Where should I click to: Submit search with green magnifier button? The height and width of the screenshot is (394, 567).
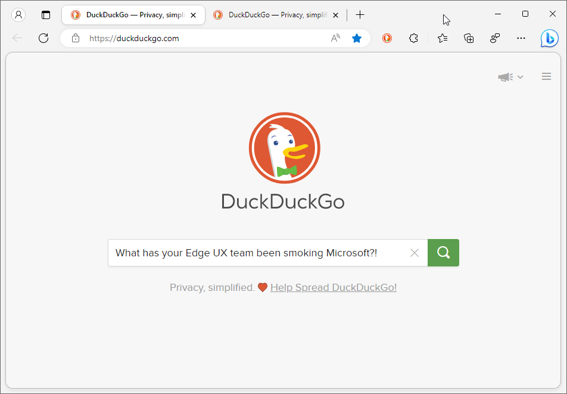[443, 253]
